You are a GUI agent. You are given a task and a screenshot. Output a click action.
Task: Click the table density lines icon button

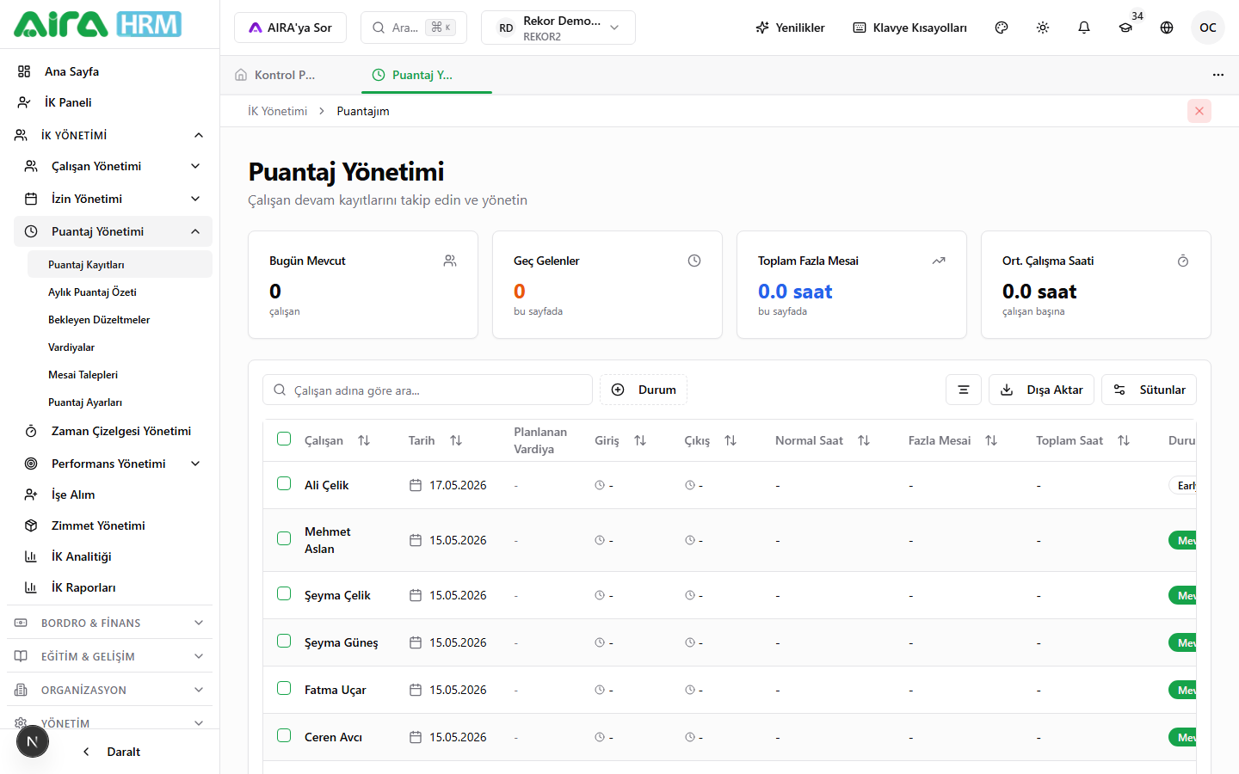964,390
